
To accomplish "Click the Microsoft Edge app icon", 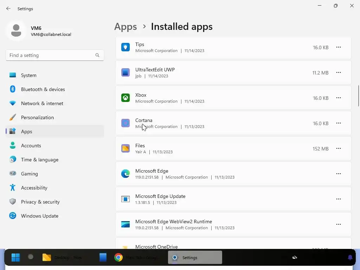I will tap(126, 174).
